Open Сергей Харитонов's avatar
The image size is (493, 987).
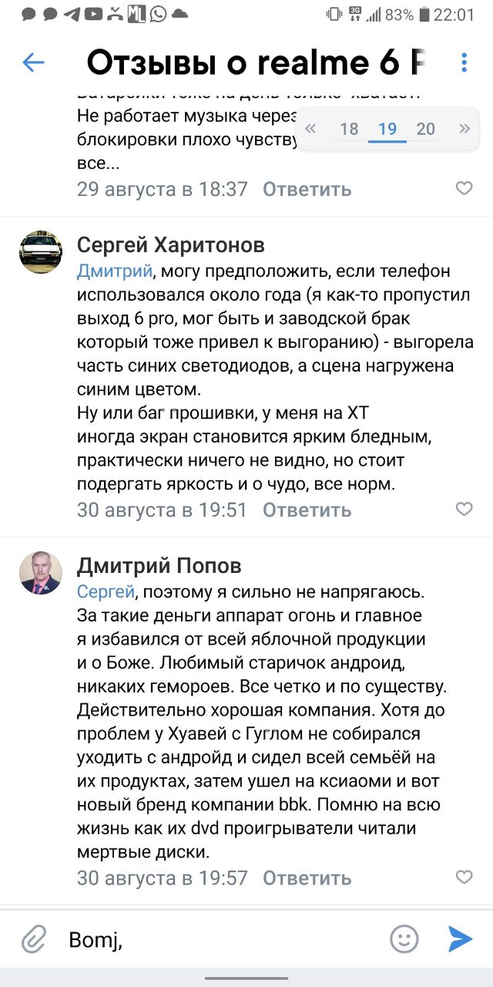coord(41,251)
